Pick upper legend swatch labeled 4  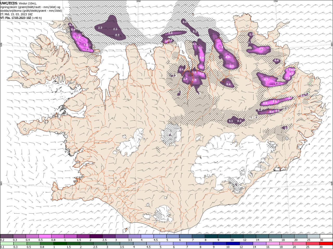(x=147, y=236)
